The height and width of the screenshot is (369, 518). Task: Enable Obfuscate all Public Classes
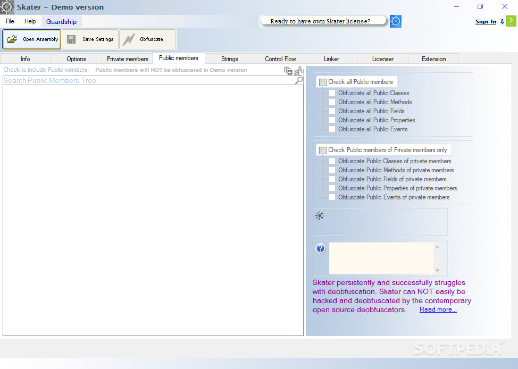[332, 93]
